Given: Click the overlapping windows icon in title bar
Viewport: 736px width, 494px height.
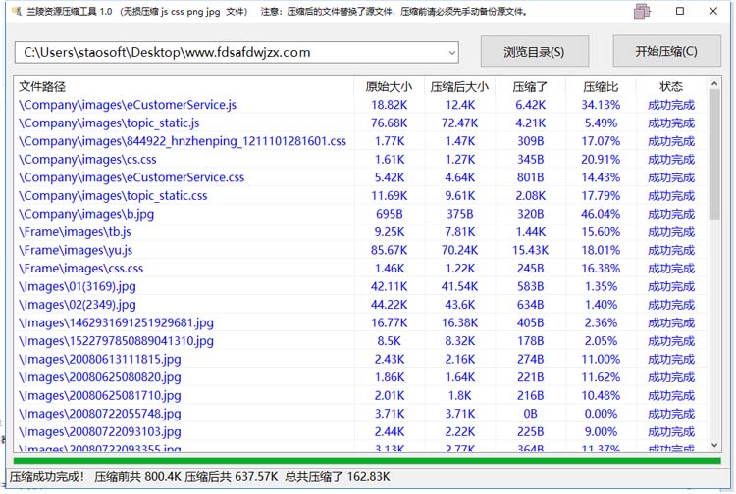Looking at the screenshot, I should tap(641, 11).
